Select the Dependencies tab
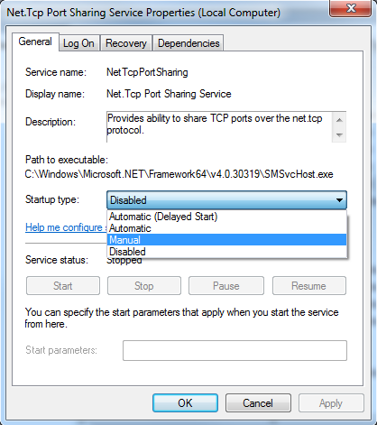 point(188,43)
